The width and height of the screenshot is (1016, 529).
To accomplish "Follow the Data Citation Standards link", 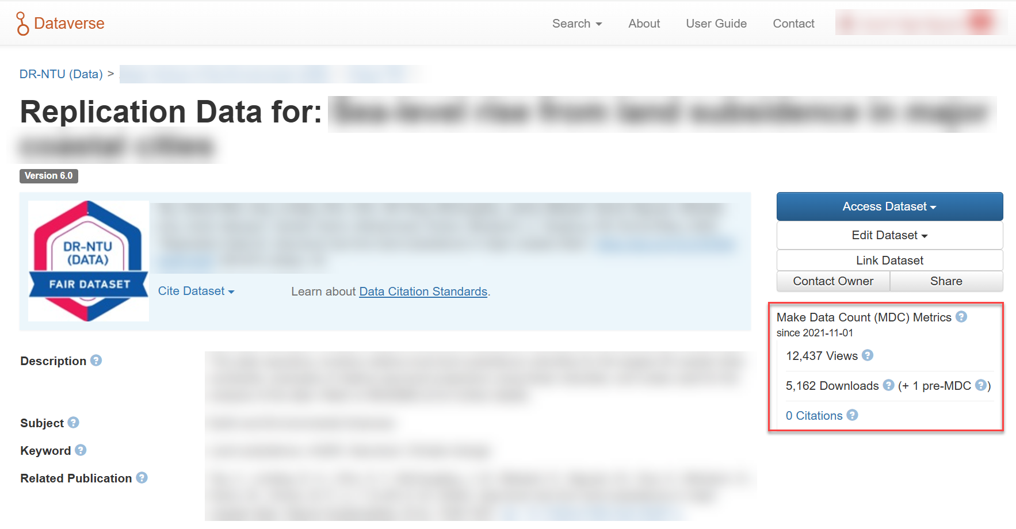I will tap(423, 292).
